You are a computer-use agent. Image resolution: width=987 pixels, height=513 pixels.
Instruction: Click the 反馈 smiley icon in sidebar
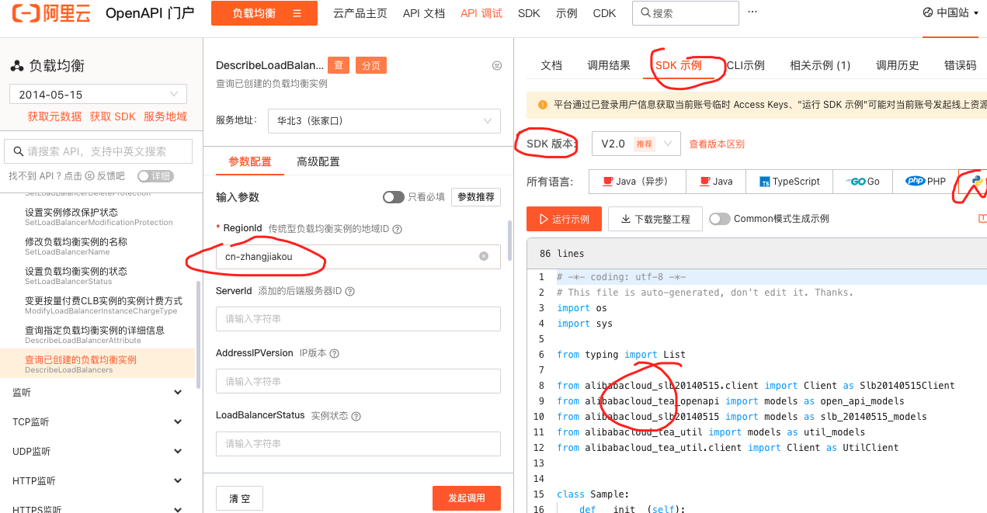click(x=89, y=176)
